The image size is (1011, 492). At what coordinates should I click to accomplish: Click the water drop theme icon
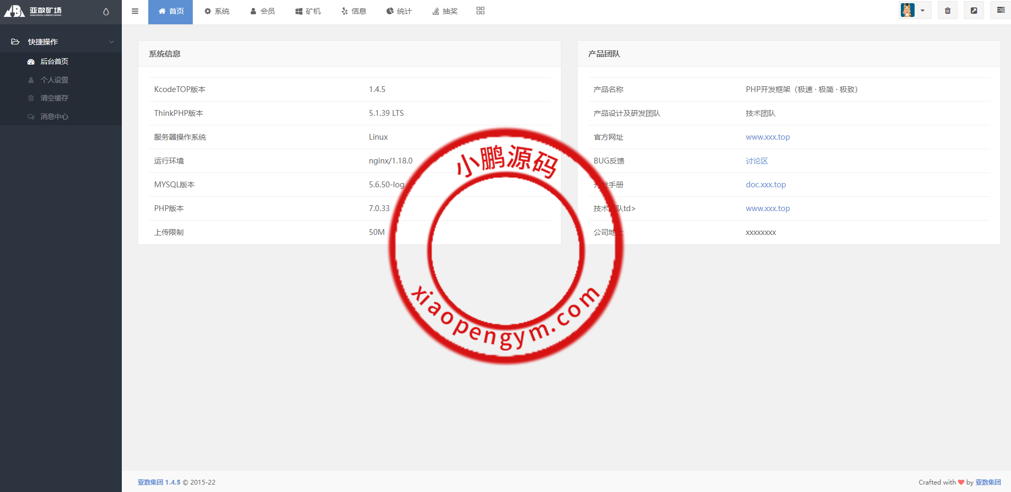[x=106, y=12]
